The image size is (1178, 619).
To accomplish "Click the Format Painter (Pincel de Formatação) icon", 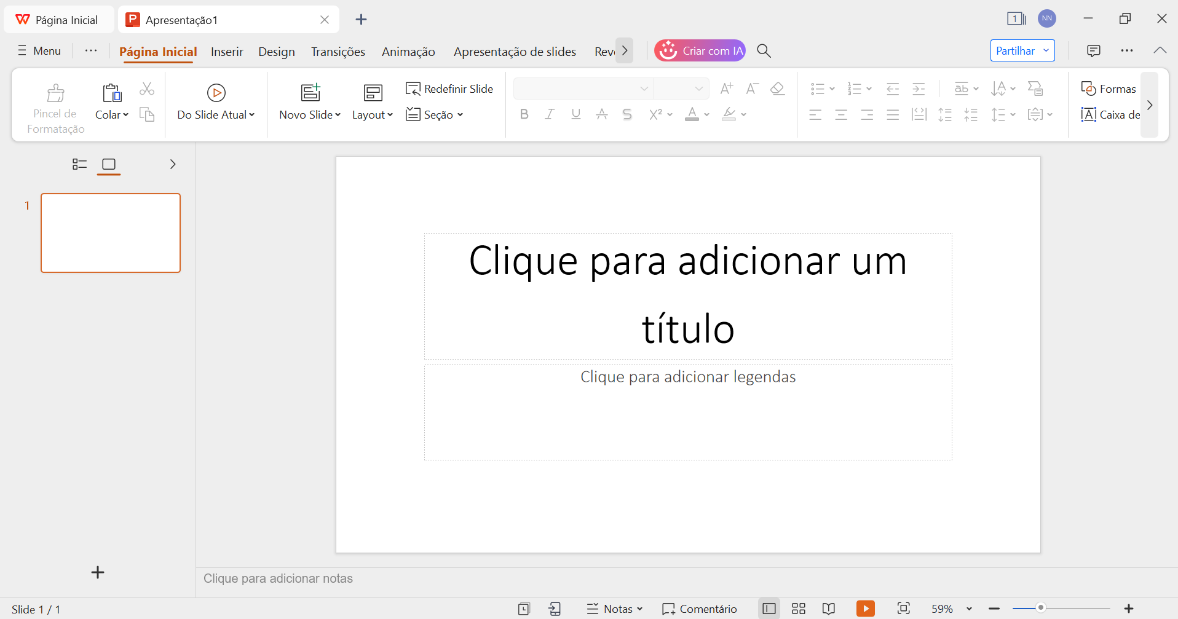I will (x=55, y=93).
